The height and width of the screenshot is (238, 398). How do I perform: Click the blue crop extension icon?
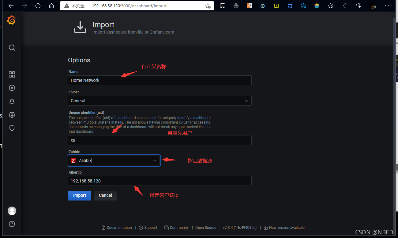coord(290,6)
